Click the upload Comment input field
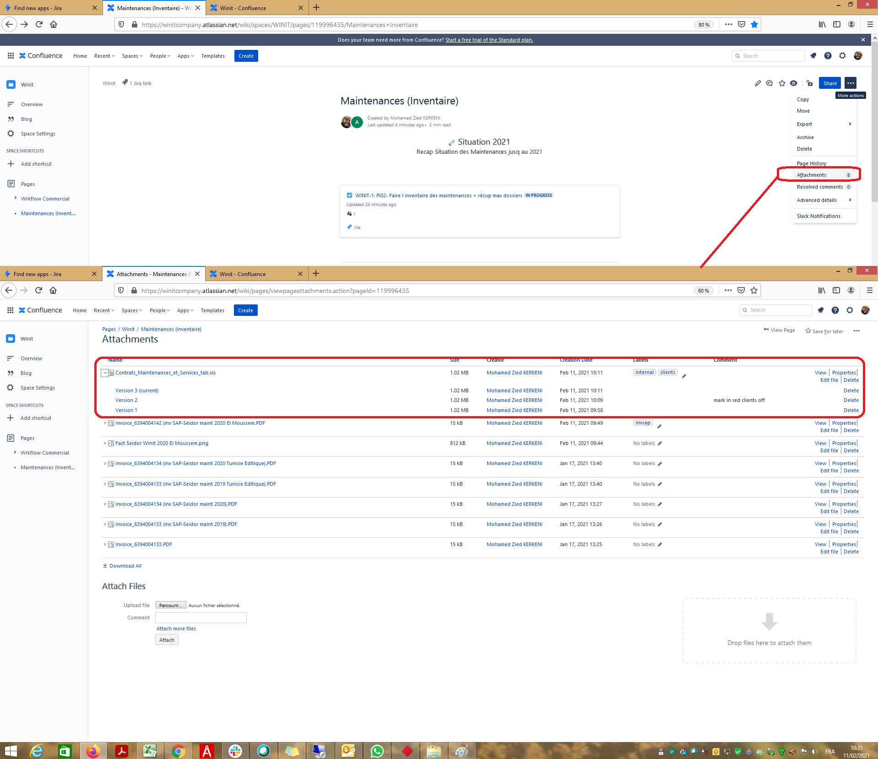 [x=201, y=618]
